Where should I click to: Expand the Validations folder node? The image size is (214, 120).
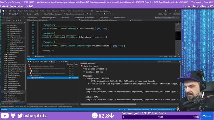(x=4, y=59)
